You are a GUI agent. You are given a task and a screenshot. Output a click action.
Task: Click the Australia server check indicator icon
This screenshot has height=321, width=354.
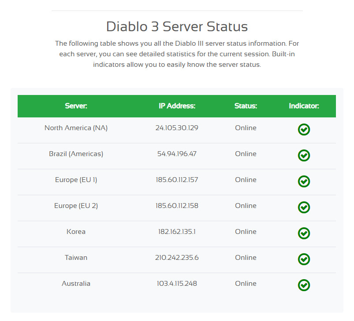coord(304,285)
